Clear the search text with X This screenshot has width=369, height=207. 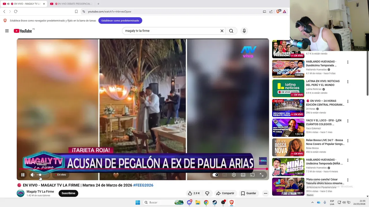pos(222,31)
